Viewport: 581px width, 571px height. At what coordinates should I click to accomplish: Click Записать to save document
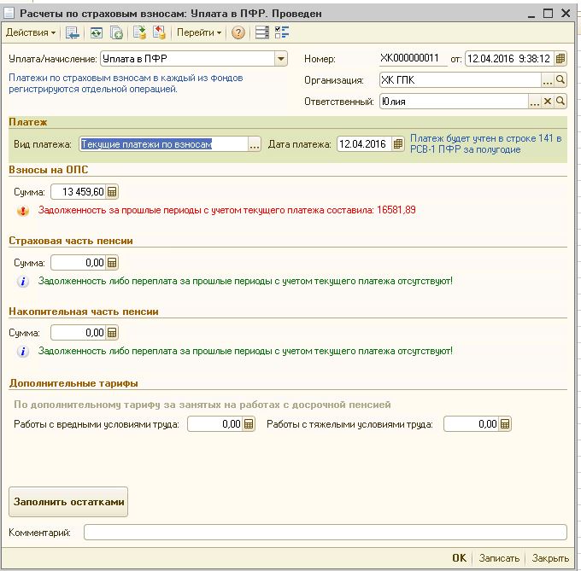[x=498, y=558]
